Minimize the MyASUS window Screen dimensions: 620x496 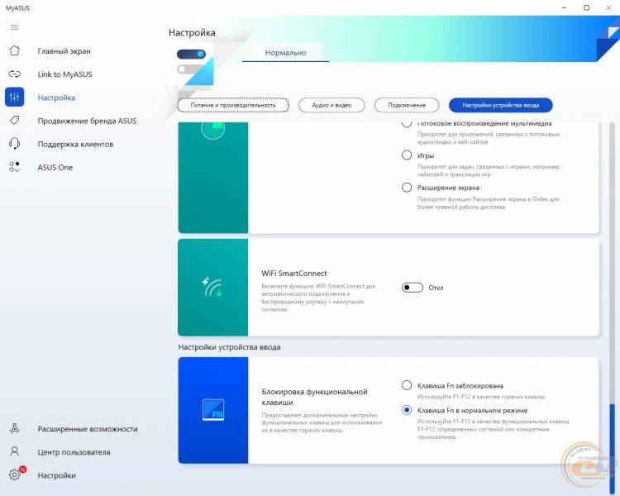point(565,7)
